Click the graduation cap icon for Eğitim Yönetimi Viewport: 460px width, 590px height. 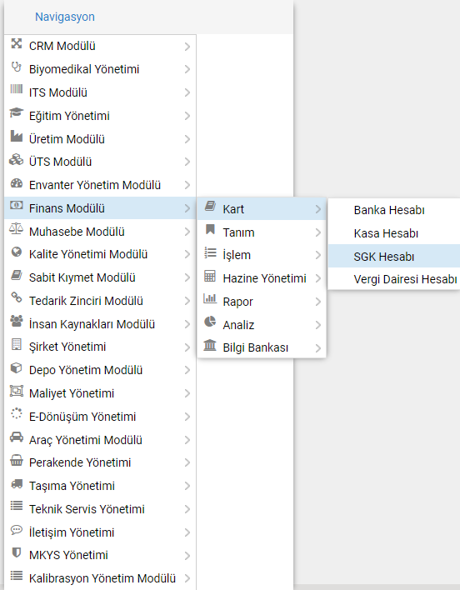16,112
